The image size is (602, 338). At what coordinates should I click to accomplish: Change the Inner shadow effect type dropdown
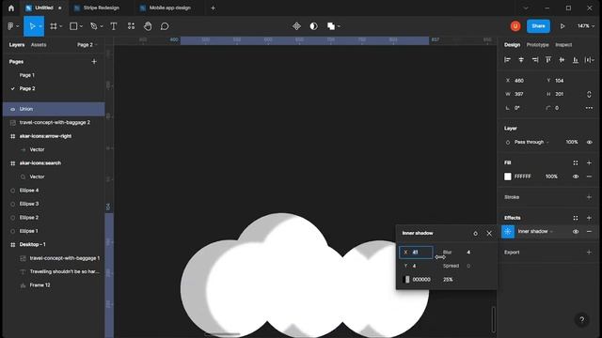coord(535,232)
